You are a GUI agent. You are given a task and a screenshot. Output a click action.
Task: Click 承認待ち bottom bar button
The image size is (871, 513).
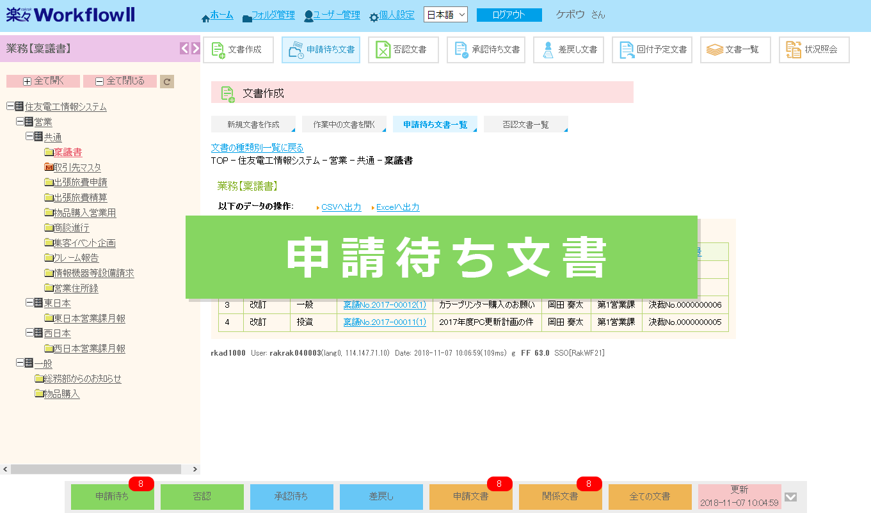292,496
